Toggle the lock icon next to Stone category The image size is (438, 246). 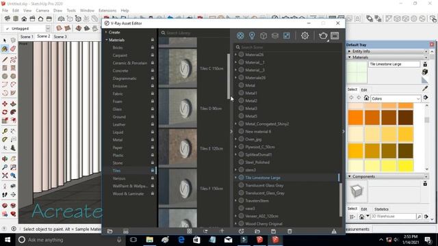[153, 163]
